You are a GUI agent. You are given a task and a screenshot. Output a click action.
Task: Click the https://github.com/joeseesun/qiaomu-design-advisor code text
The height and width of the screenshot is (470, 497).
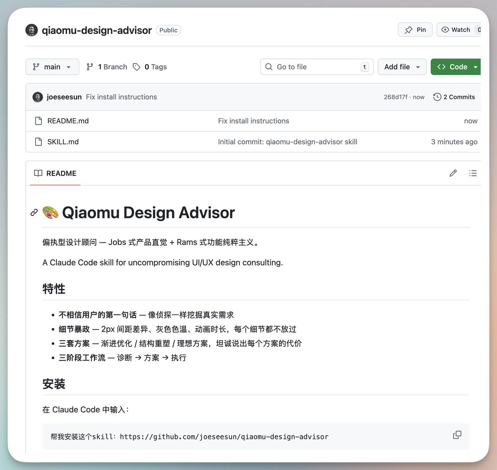tap(224, 436)
